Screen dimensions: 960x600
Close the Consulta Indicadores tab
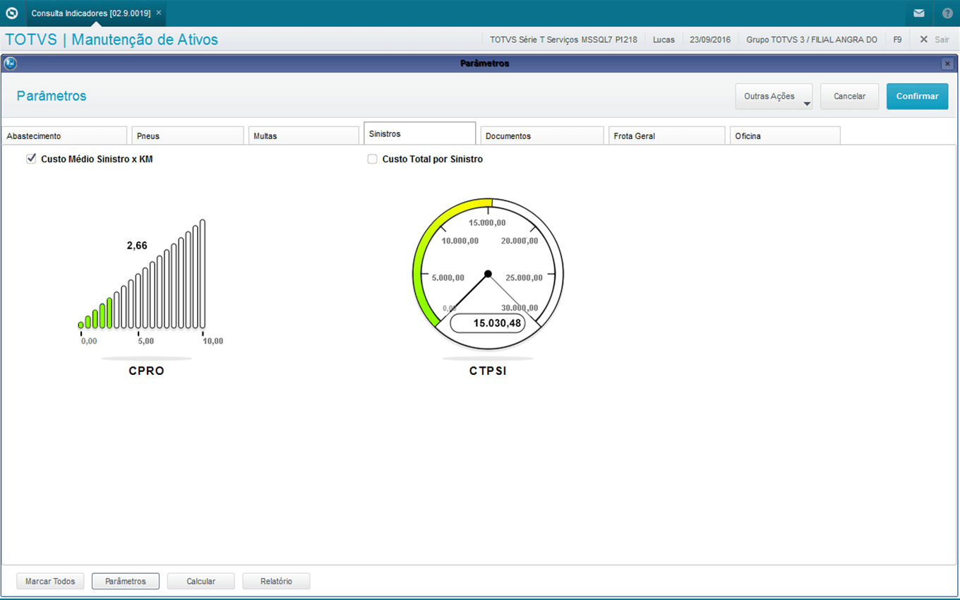(159, 13)
